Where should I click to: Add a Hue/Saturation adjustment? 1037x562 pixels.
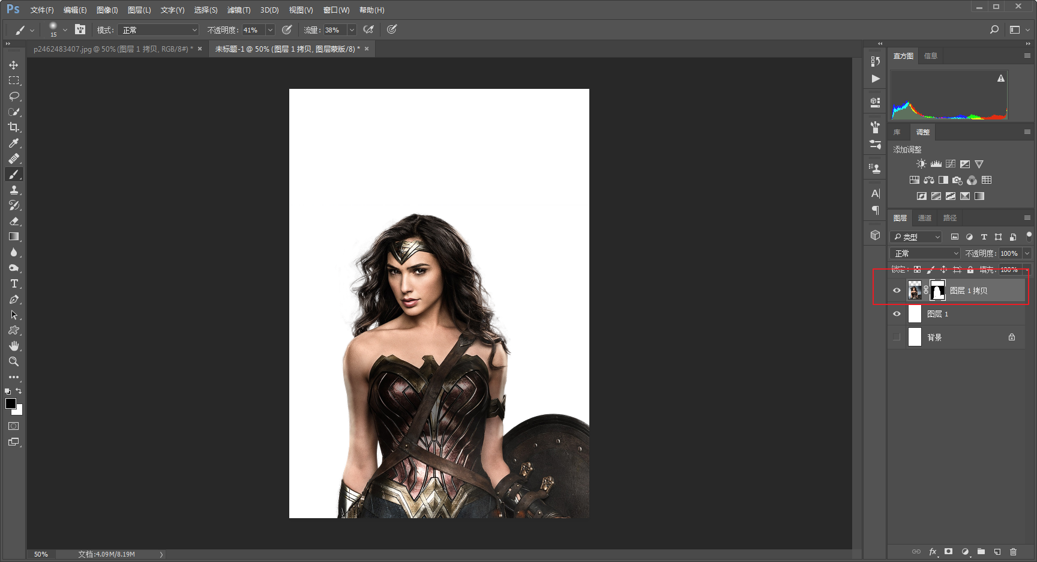914,180
